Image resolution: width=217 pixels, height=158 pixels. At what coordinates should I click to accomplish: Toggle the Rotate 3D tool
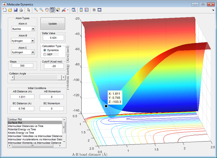(x=52, y=10)
